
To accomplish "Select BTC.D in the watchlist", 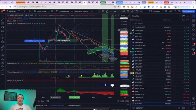I will pos(160,101).
